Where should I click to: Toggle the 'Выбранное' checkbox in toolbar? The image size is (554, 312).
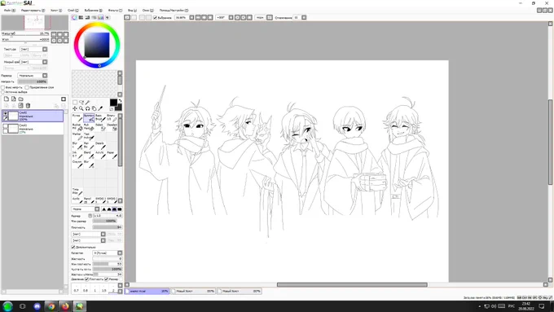[x=155, y=17]
